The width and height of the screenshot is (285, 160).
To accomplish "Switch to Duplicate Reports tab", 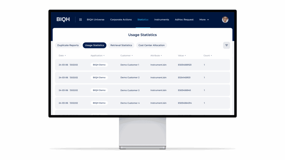I will coord(68,45).
